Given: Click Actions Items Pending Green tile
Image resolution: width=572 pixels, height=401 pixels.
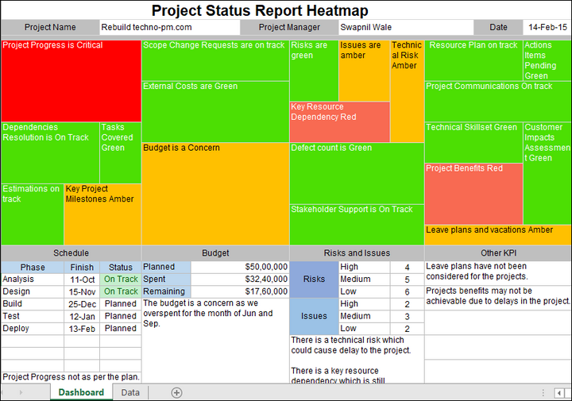Looking at the screenshot, I should point(547,60).
